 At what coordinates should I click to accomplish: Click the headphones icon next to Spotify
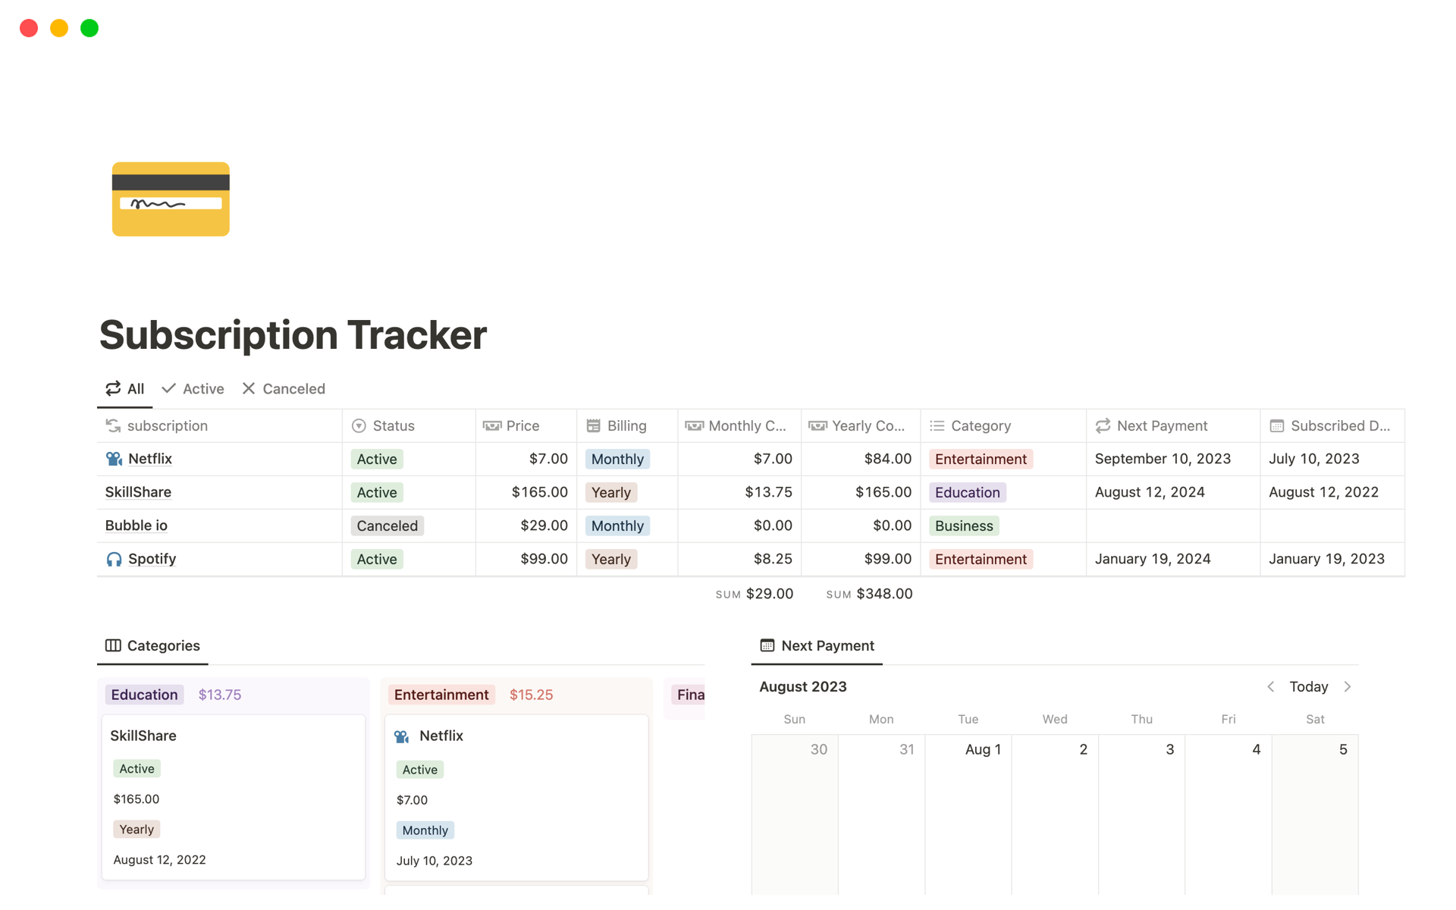tap(113, 559)
